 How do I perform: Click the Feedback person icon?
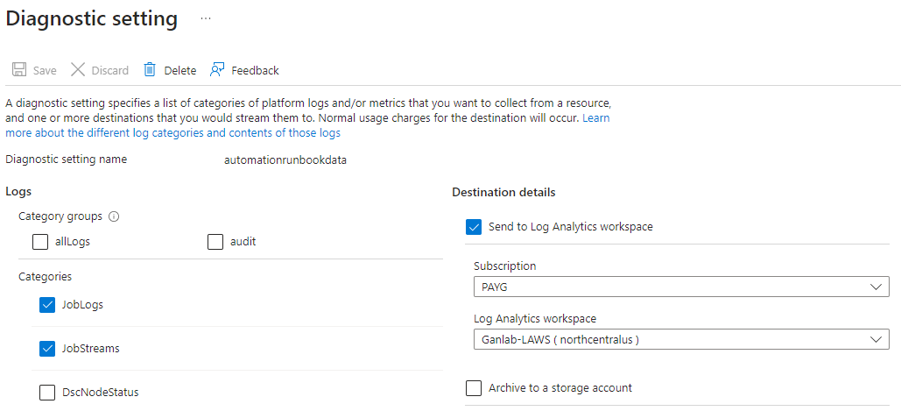click(x=217, y=70)
